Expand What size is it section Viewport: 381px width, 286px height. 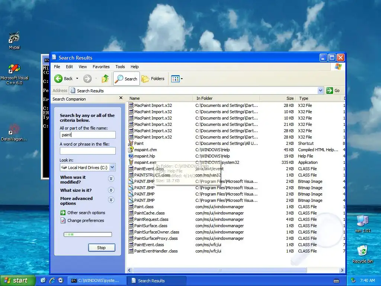pos(111,190)
